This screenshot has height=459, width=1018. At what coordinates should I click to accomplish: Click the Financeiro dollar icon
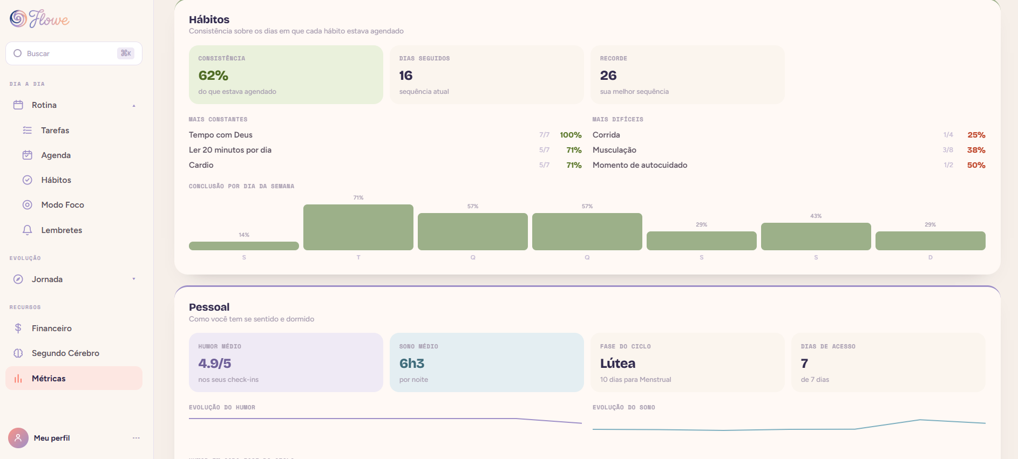click(18, 328)
